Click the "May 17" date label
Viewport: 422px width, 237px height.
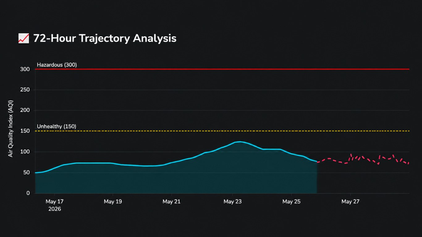tap(55, 202)
